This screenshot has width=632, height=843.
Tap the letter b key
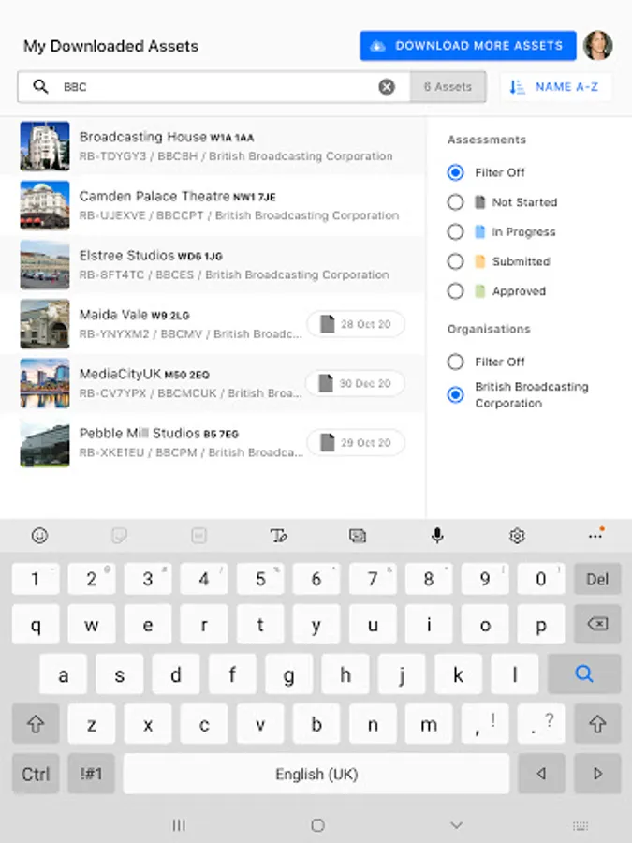[x=316, y=724]
